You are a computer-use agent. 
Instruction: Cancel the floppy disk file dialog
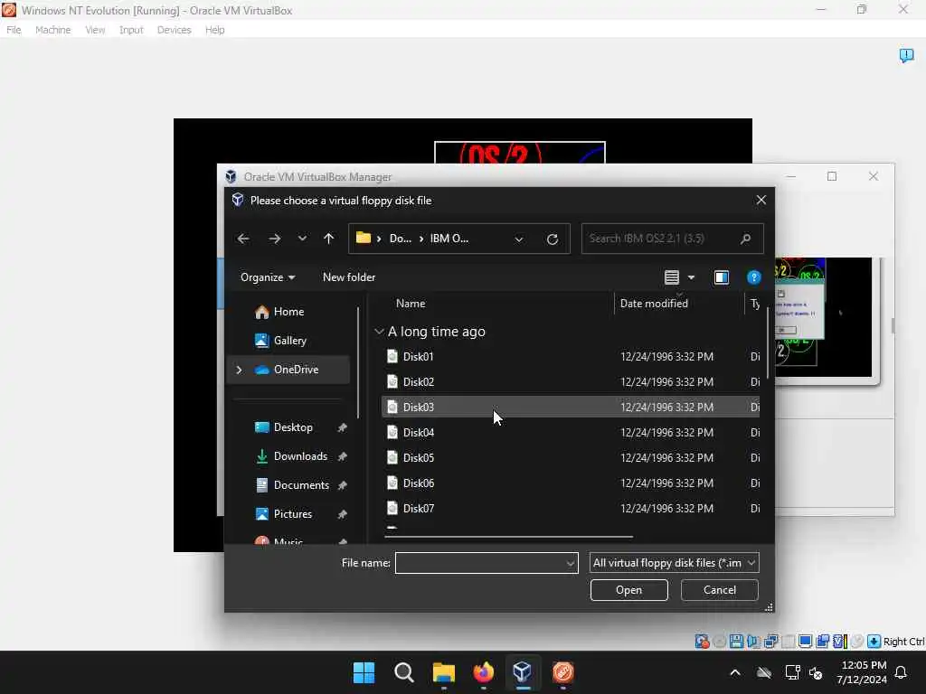(x=719, y=590)
